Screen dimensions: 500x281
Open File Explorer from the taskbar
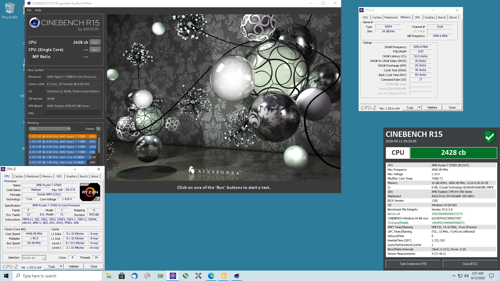tap(109, 276)
